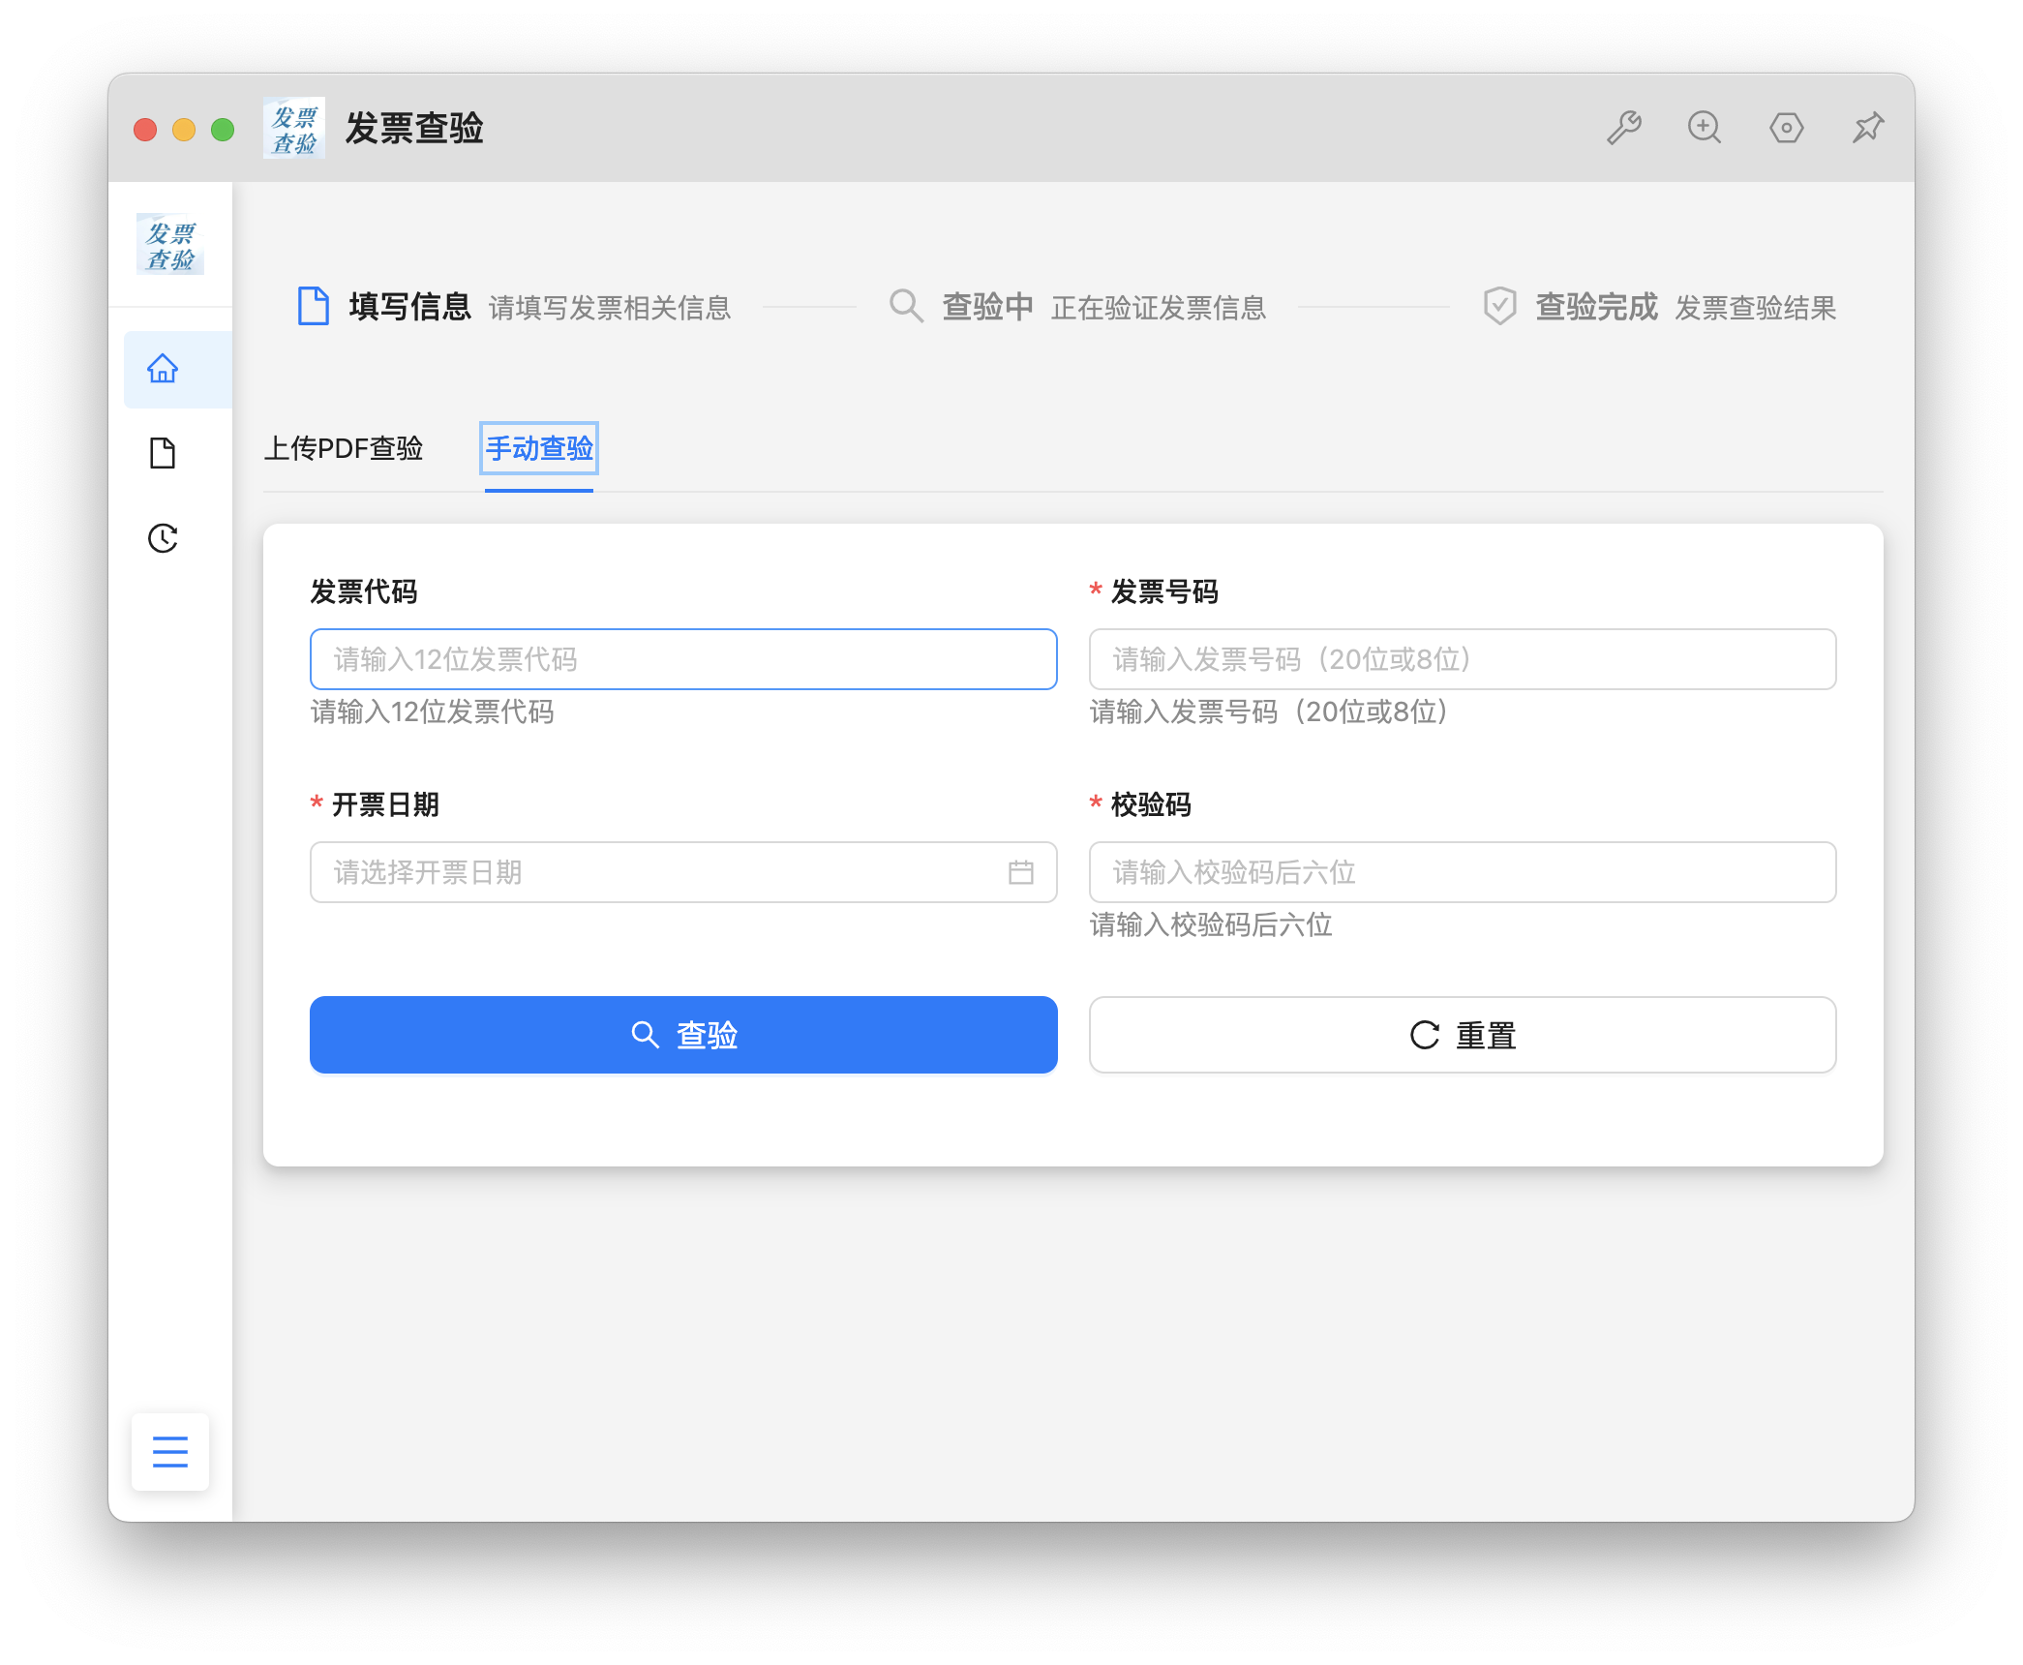Image resolution: width=2023 pixels, height=1665 pixels.
Task: Pin the window with the pushpin icon
Action: point(1867,128)
